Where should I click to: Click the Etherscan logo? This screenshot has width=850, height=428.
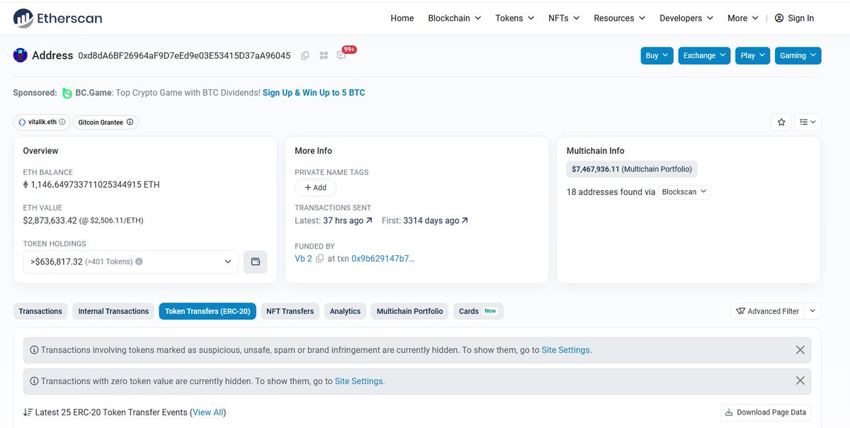tap(58, 18)
